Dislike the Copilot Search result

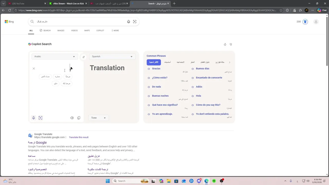pos(231,44)
